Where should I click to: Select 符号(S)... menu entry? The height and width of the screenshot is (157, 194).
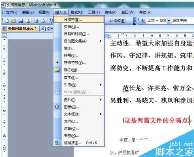click(x=79, y=56)
